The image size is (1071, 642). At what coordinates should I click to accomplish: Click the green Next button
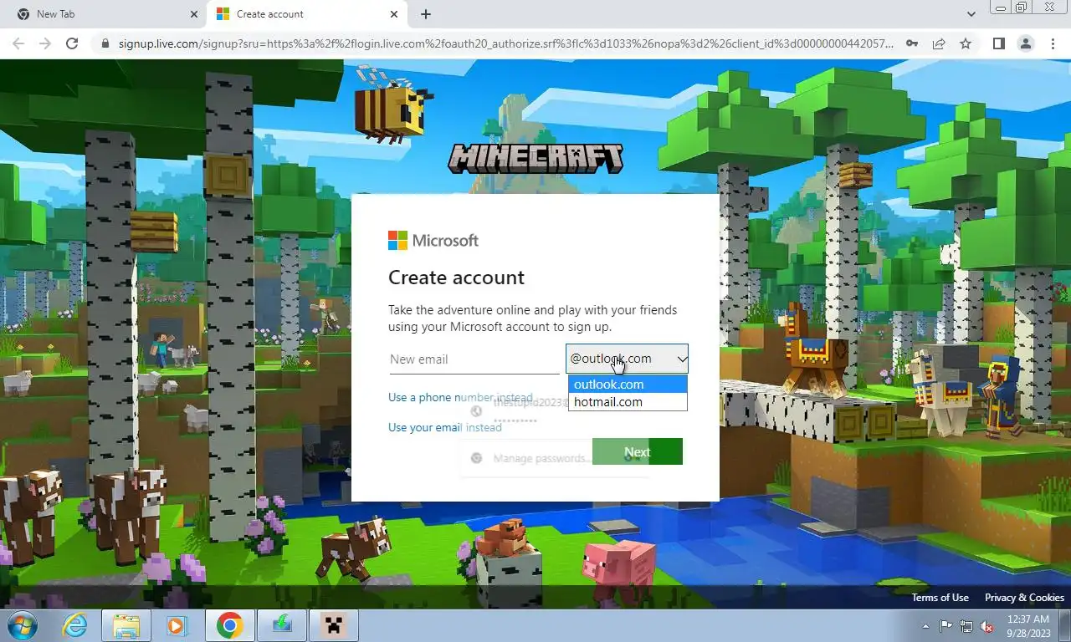click(x=638, y=451)
